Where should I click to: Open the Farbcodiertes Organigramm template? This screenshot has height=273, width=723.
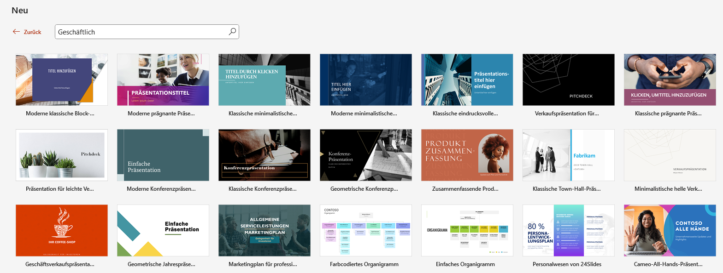(366, 231)
